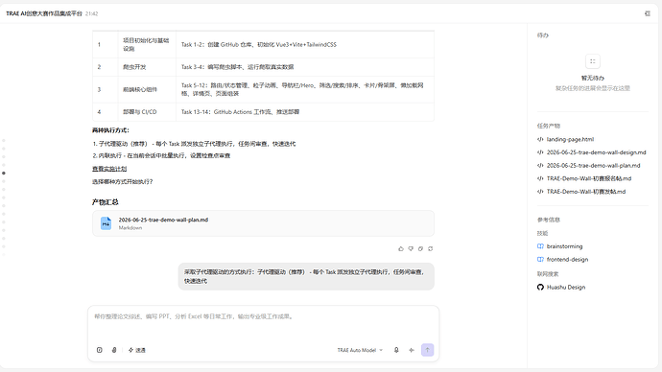Click the blue Markdown file icon in 产物汇总

click(x=106, y=223)
